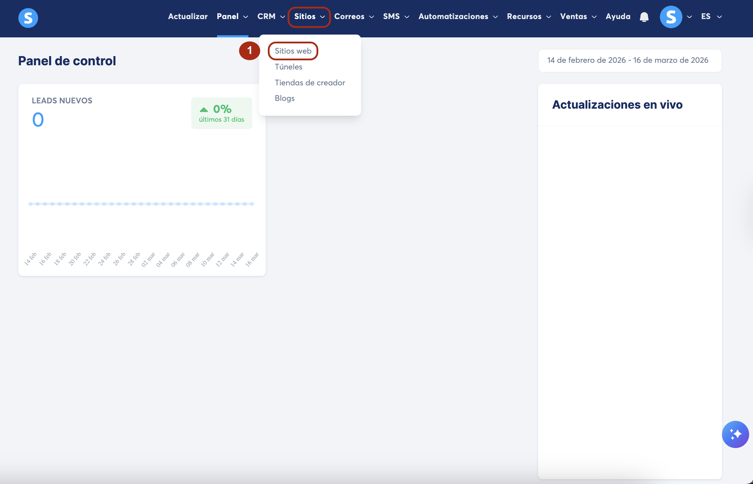This screenshot has height=484, width=753.
Task: Open the notifications bell icon
Action: coord(644,17)
